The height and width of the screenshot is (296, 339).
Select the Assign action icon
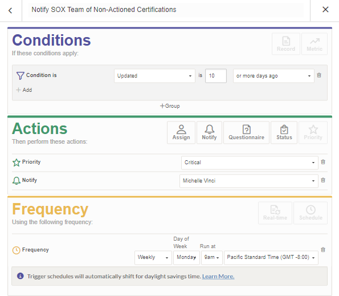point(181,132)
